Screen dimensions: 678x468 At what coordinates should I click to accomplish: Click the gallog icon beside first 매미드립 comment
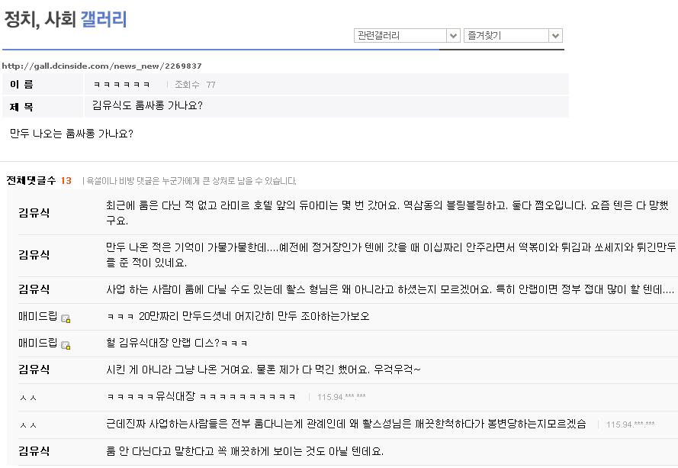tap(66, 318)
